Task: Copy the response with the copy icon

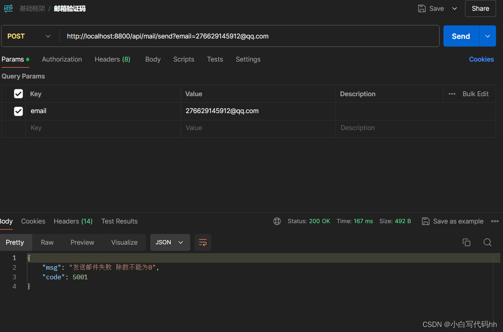Action: (x=466, y=242)
